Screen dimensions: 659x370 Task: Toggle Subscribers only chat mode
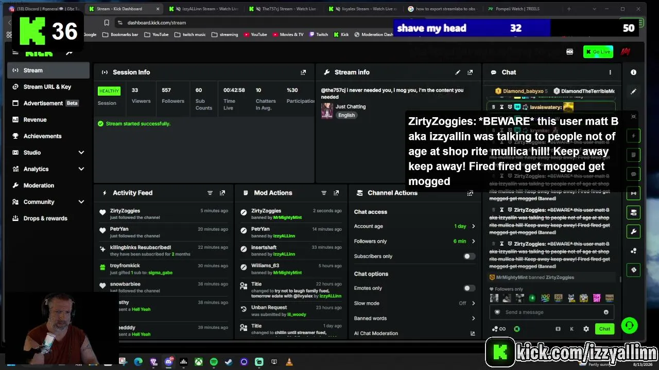point(469,256)
